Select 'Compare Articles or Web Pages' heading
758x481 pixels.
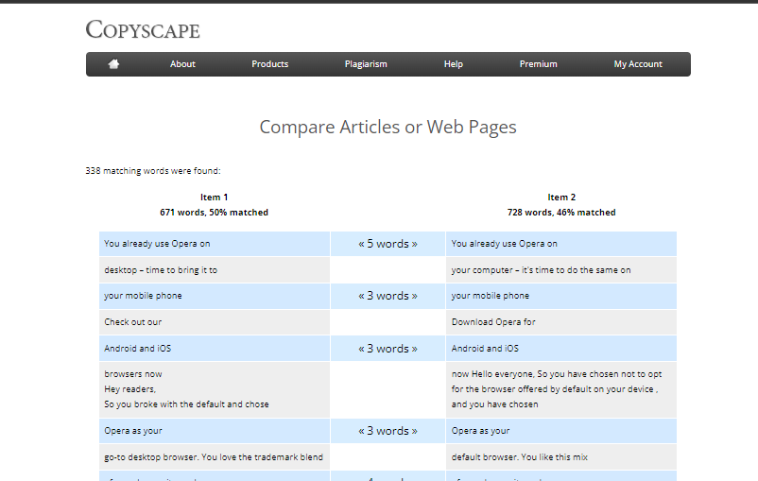(x=388, y=127)
